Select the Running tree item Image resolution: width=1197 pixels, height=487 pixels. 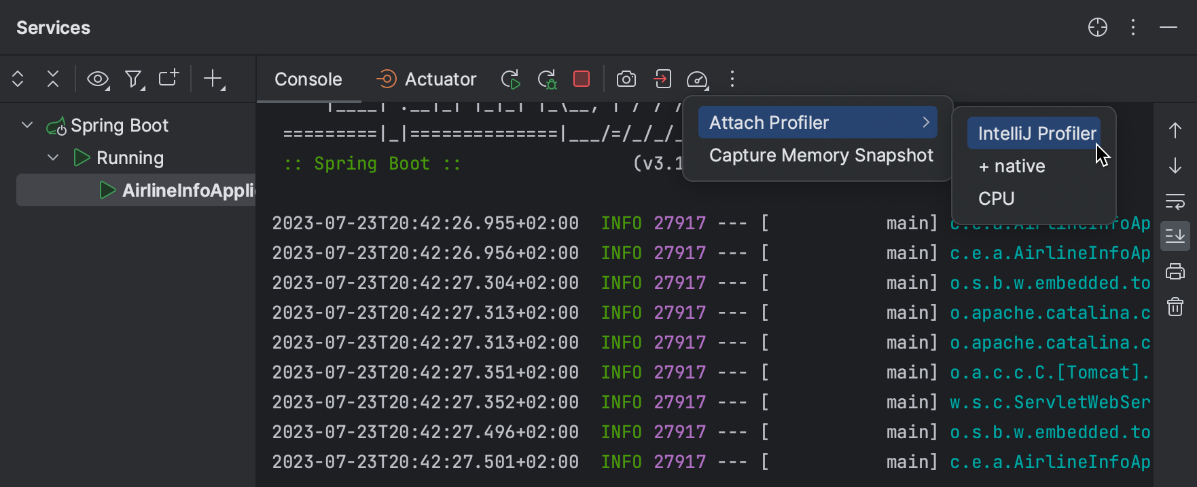(x=130, y=158)
